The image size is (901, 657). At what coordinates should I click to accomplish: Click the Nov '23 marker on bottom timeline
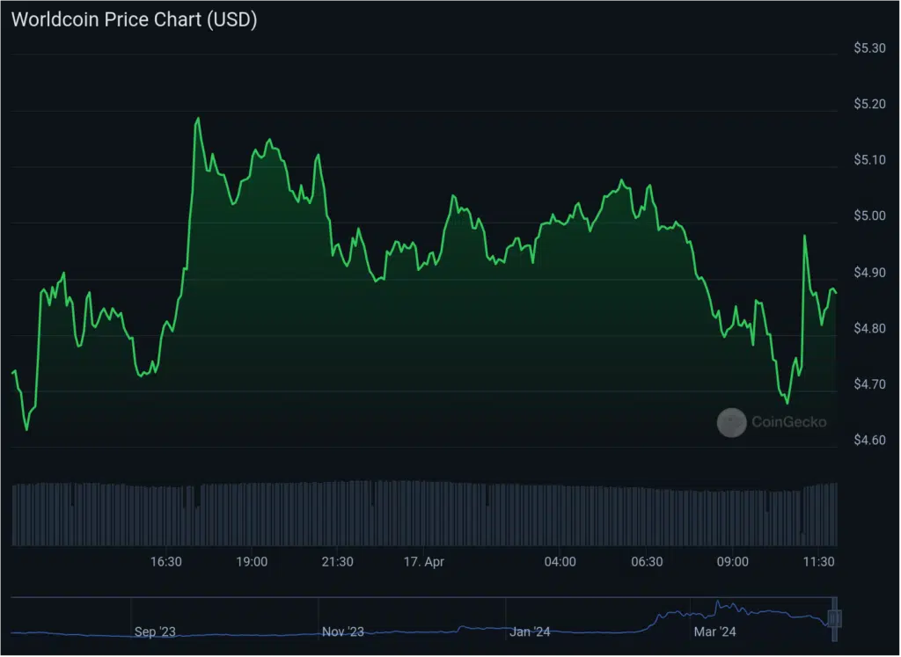[343, 631]
